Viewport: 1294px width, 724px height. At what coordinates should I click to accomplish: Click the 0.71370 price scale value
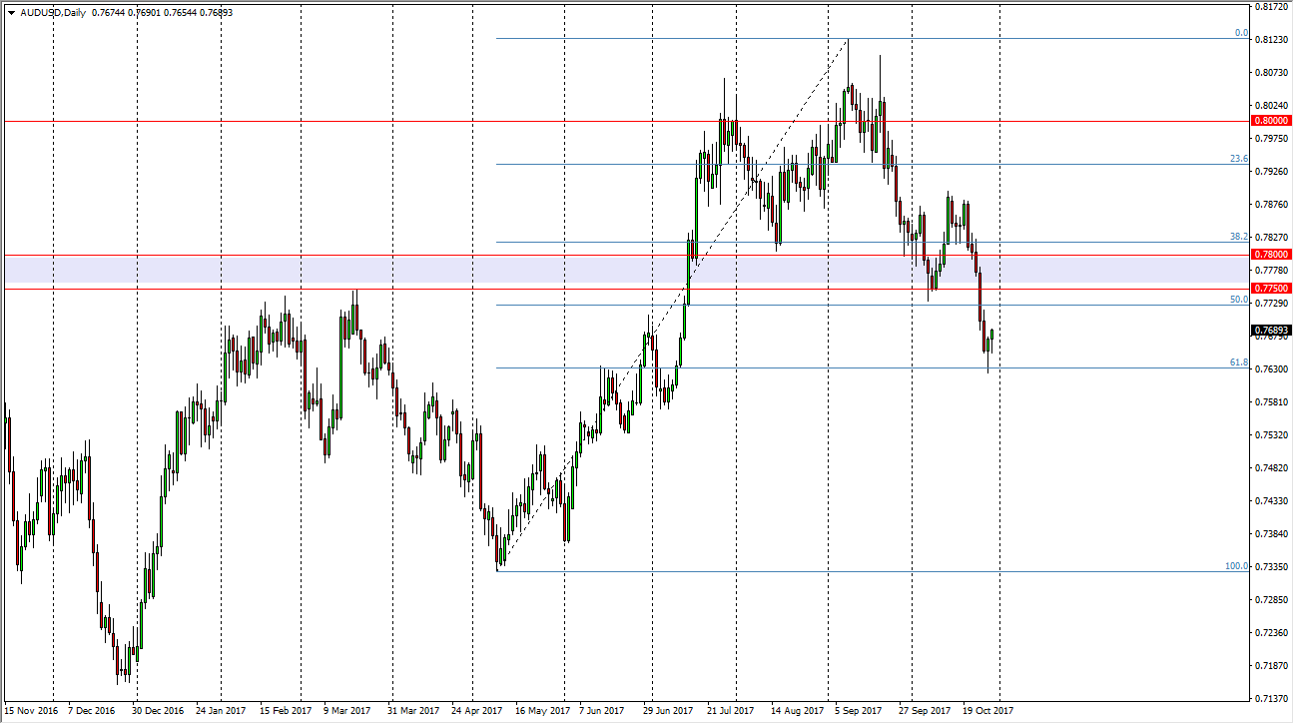[x=1269, y=699]
